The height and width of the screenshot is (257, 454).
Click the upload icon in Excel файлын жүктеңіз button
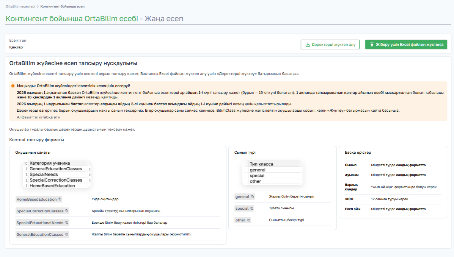tap(372, 45)
